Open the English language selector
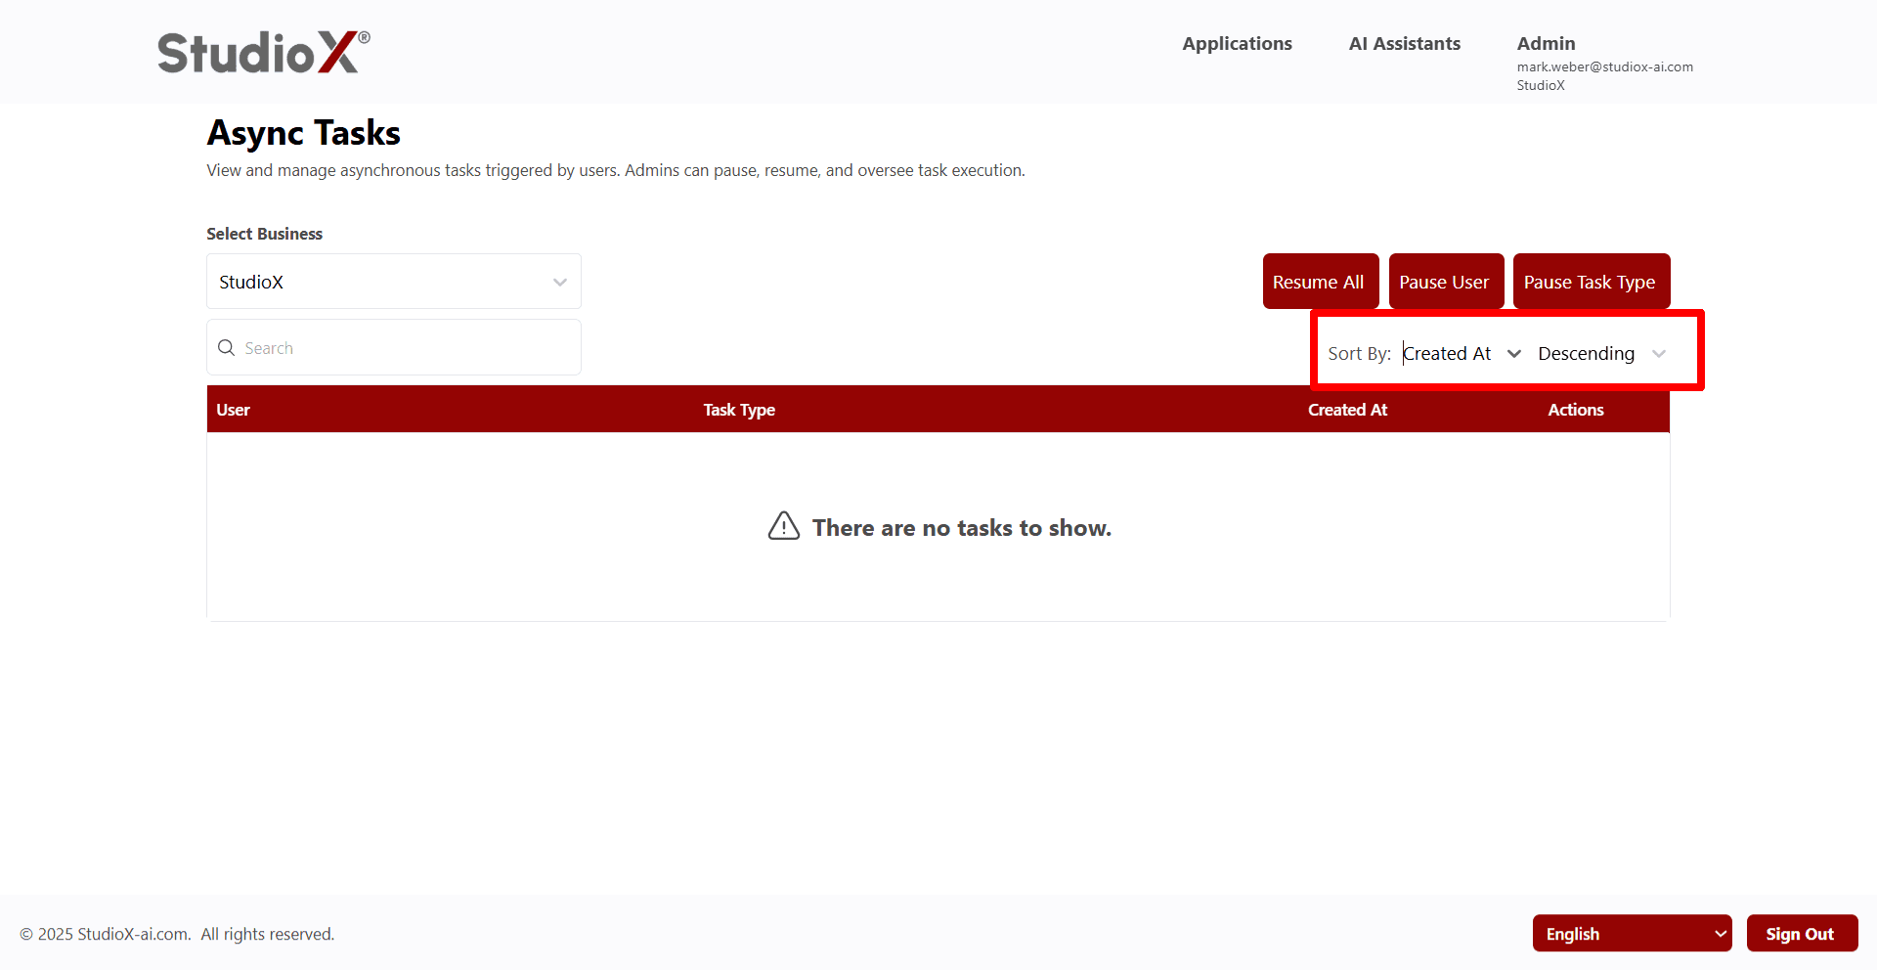 (1632, 934)
